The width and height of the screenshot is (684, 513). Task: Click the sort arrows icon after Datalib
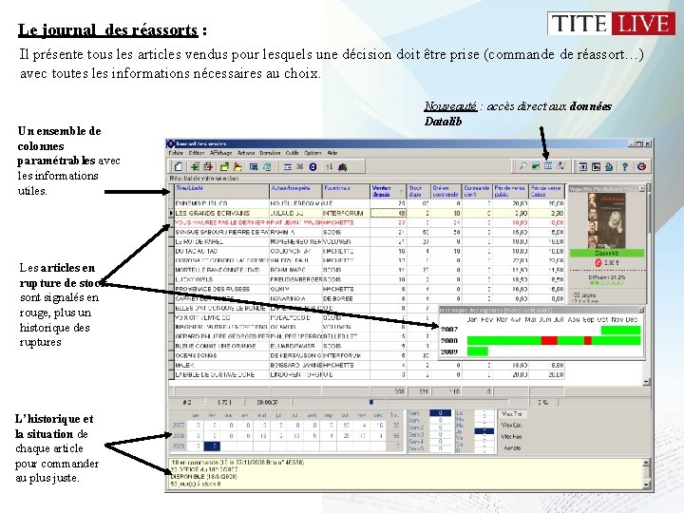click(x=561, y=166)
